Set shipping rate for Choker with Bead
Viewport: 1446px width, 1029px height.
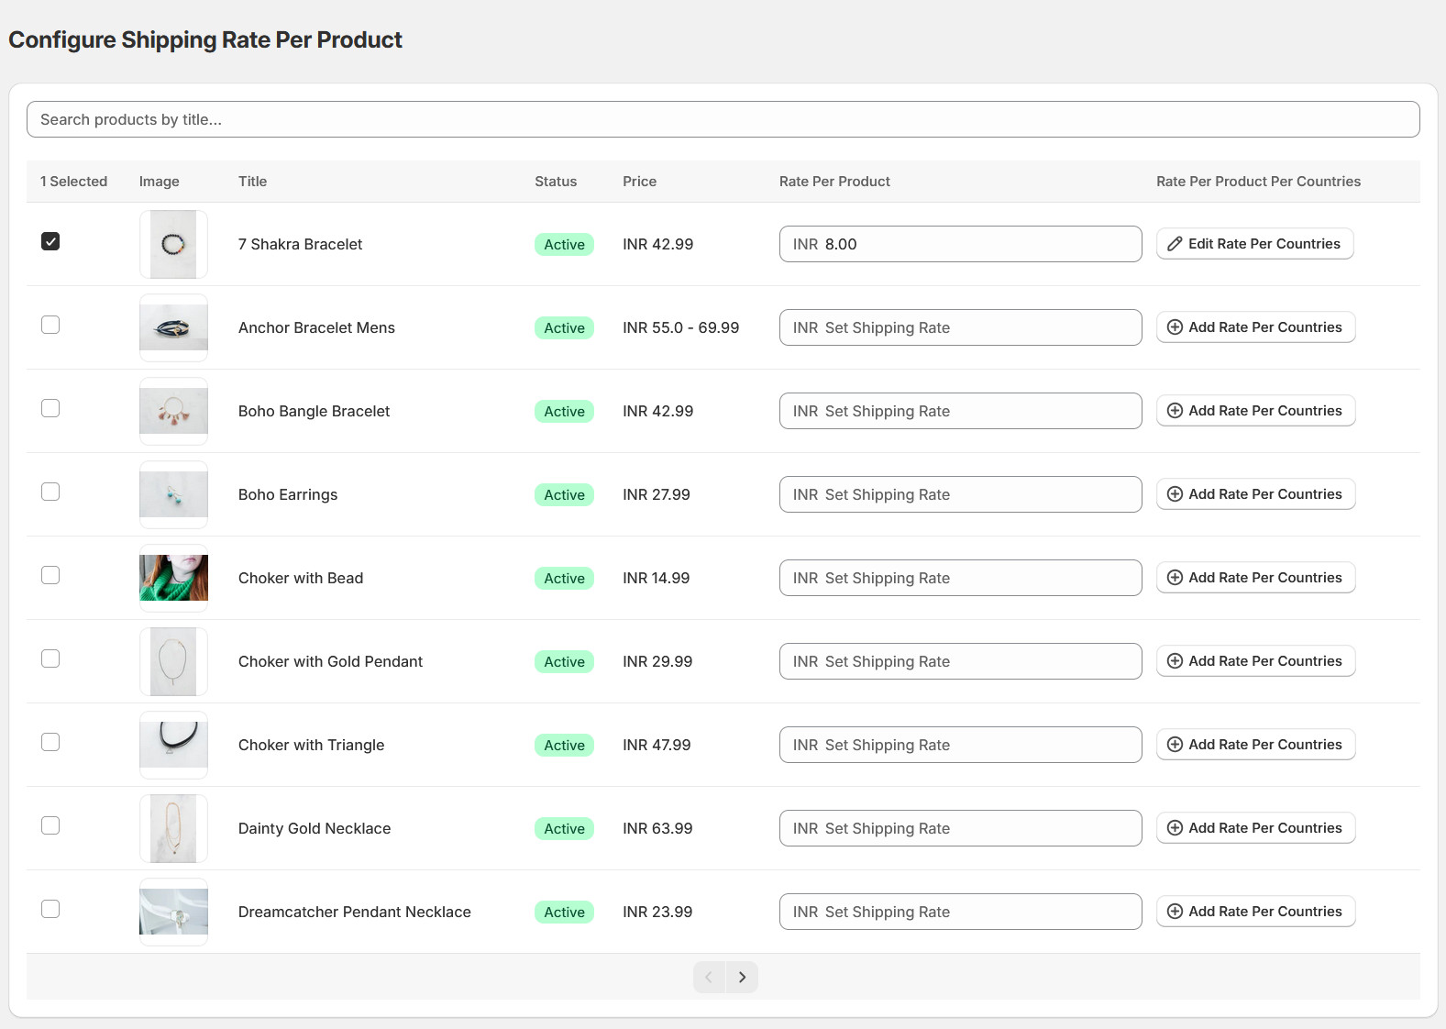coord(960,578)
